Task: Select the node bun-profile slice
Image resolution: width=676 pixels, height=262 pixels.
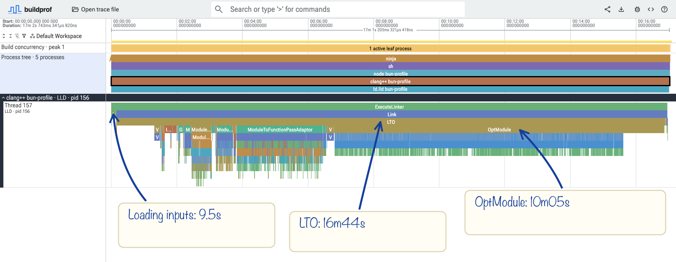Action: (390, 74)
